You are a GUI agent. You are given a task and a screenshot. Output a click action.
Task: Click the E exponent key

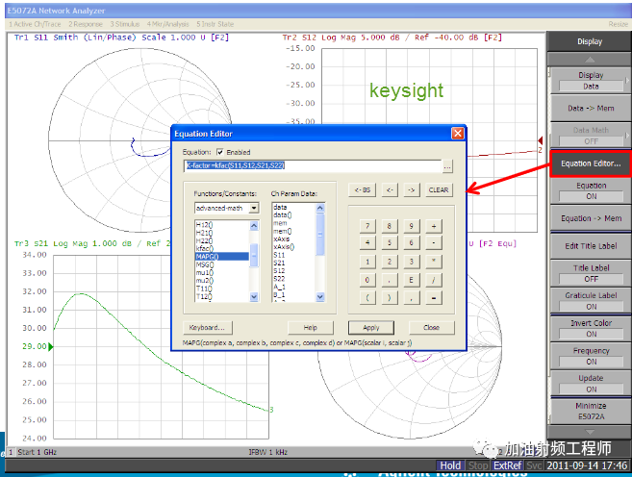tap(411, 280)
